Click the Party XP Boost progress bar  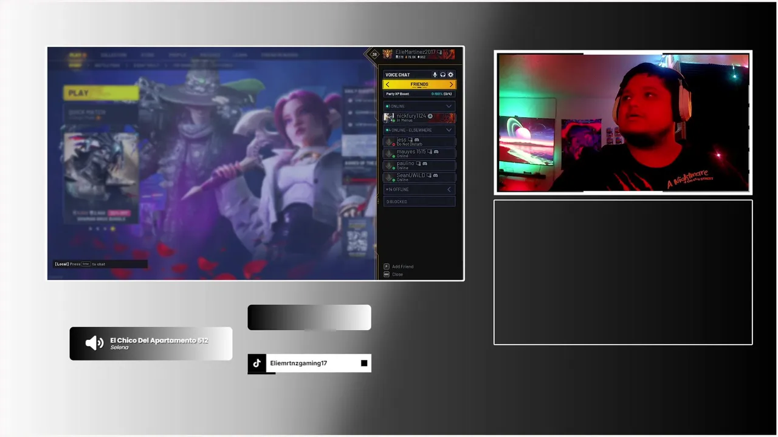(419, 94)
